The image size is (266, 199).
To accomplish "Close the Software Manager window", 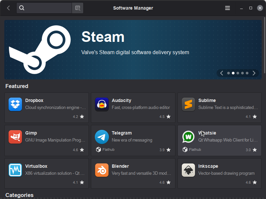I will point(260,8).
